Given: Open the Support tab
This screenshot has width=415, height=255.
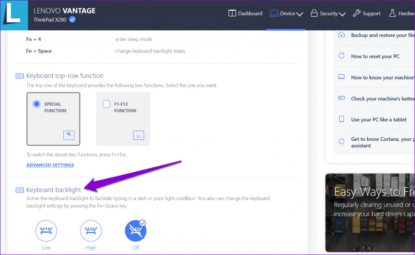Looking at the screenshot, I should [367, 13].
